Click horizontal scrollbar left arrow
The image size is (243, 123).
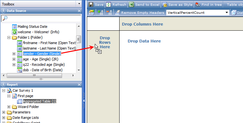point(4,76)
